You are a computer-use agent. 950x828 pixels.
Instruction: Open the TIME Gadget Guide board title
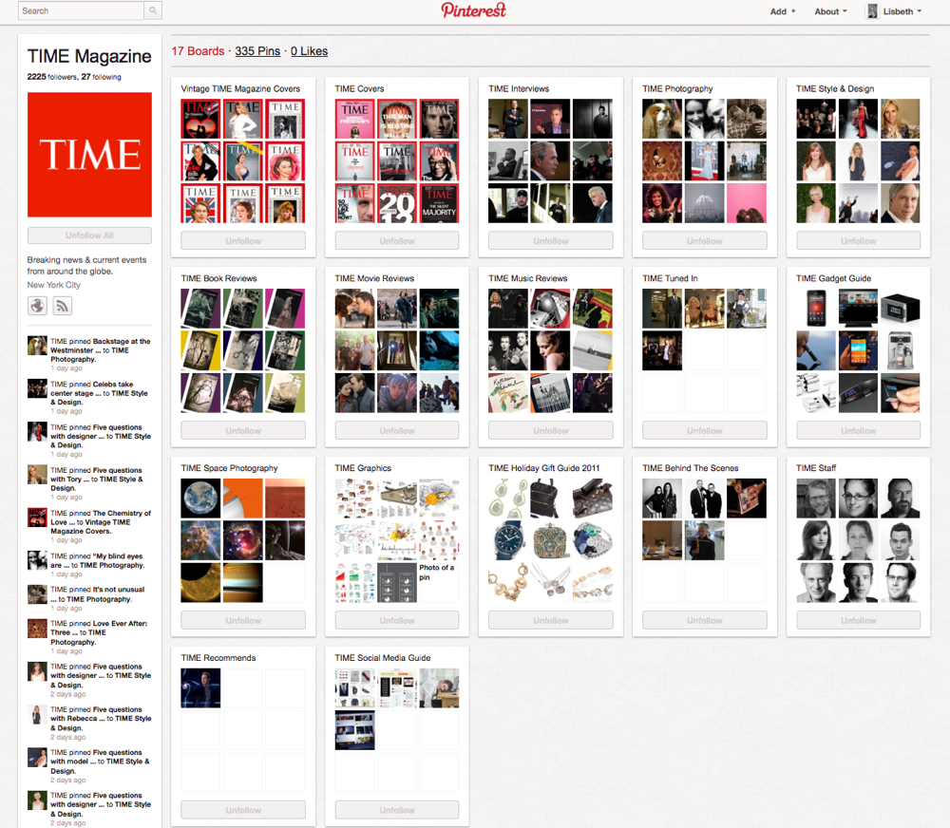(834, 278)
